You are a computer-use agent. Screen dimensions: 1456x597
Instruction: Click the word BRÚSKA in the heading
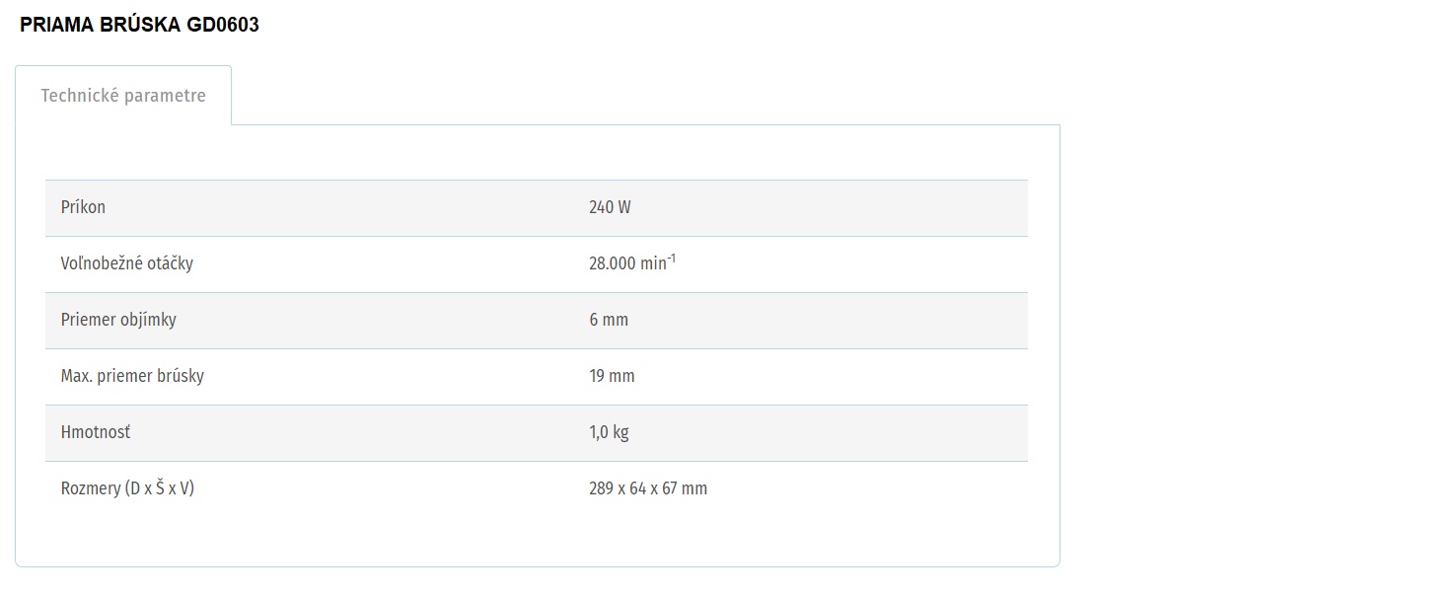pyautogui.click(x=141, y=26)
